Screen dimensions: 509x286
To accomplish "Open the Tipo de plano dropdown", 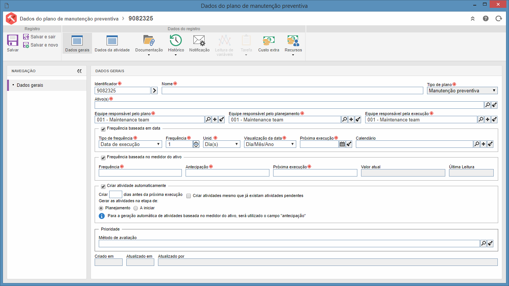I will pyautogui.click(x=462, y=90).
